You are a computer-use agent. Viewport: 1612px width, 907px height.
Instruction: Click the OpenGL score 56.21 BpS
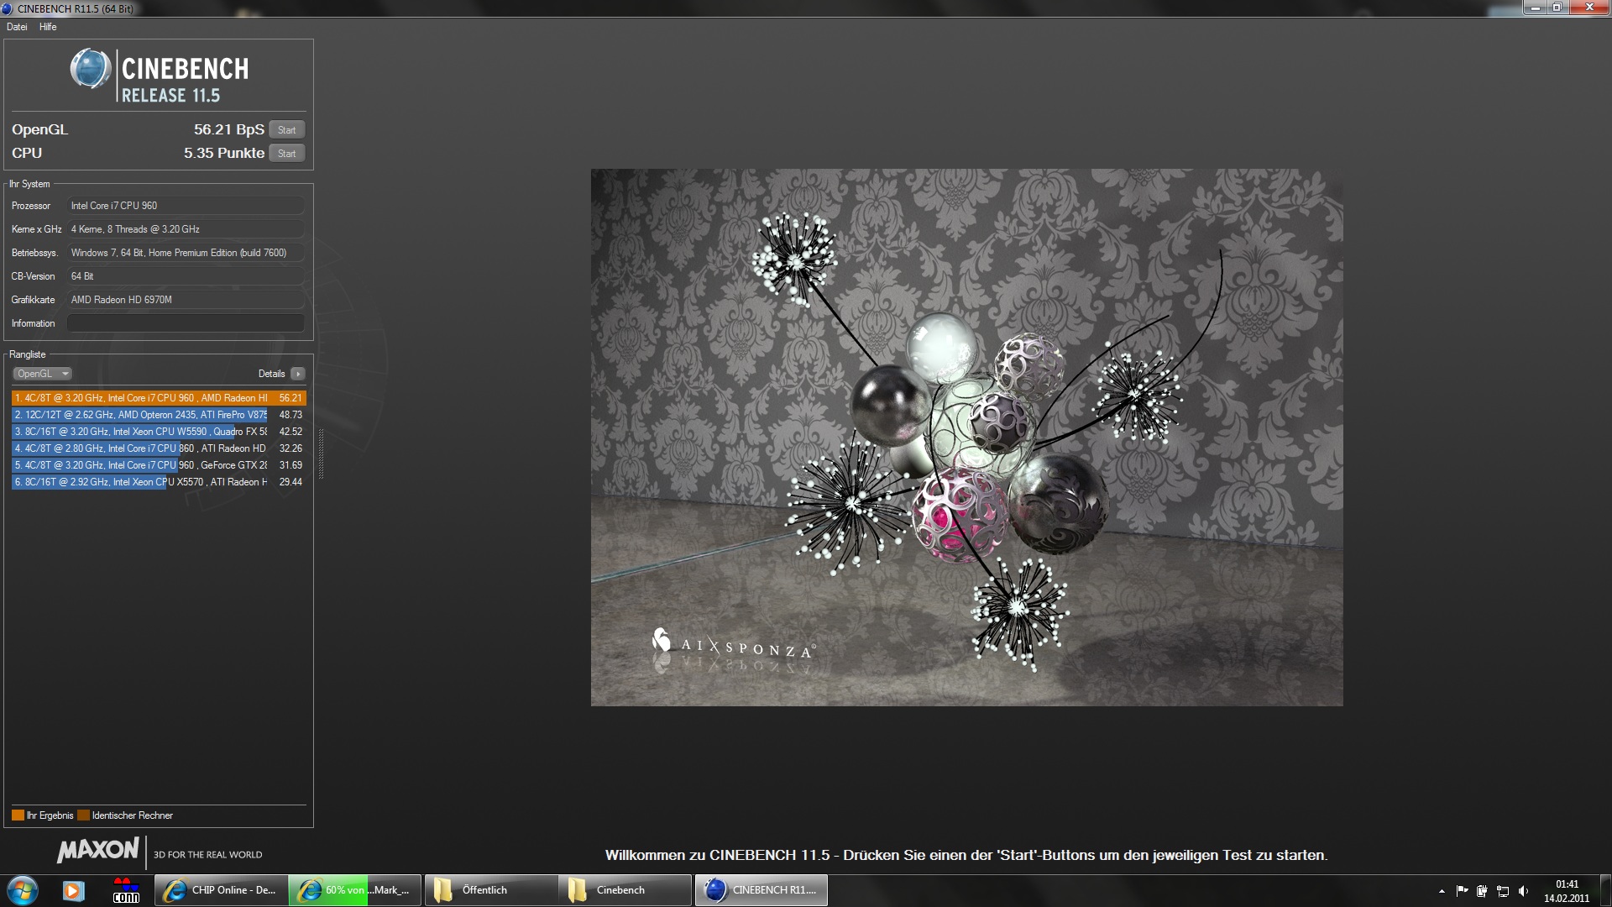coord(228,129)
